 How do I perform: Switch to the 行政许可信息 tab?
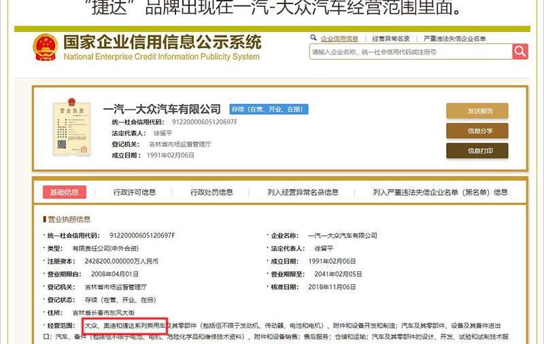click(x=134, y=192)
